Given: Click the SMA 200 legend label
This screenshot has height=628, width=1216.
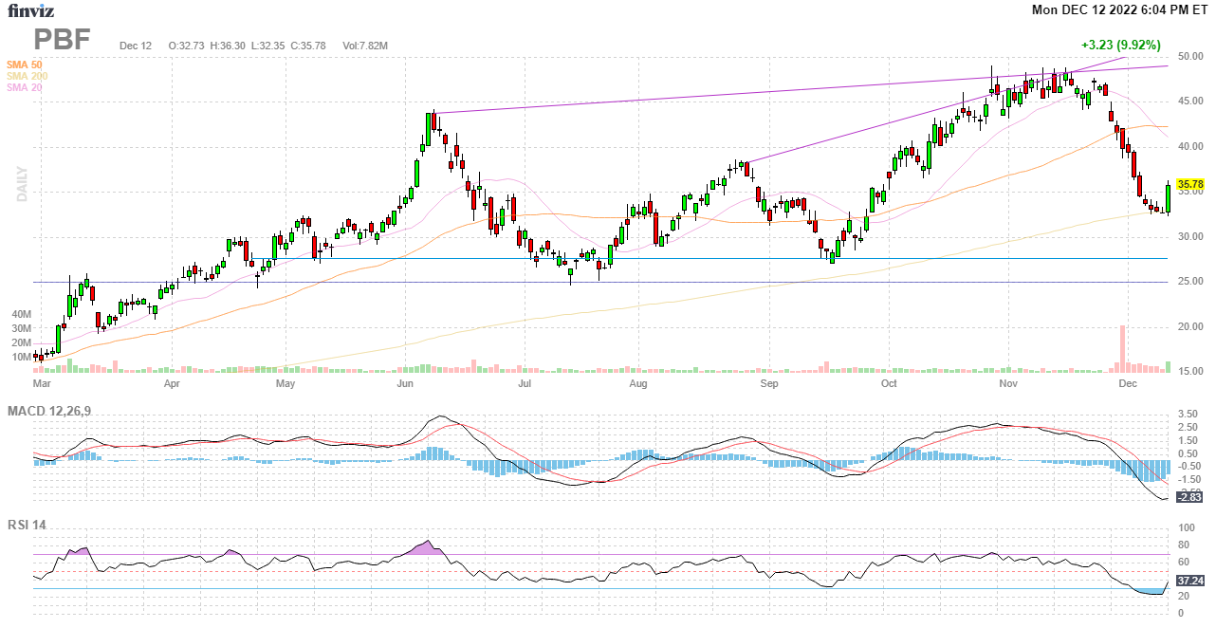Looking at the screenshot, I should [x=27, y=76].
